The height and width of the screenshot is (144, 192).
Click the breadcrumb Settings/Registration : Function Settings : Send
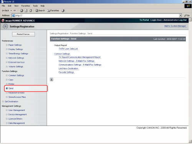[71, 33]
